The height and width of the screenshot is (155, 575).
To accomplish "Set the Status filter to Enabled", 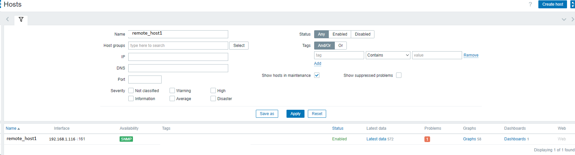I will pyautogui.click(x=340, y=34).
